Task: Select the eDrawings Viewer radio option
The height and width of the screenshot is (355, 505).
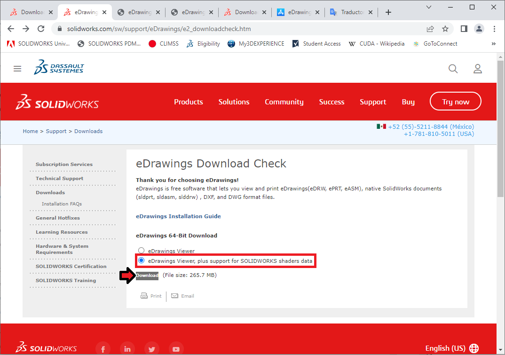Action: click(141, 250)
